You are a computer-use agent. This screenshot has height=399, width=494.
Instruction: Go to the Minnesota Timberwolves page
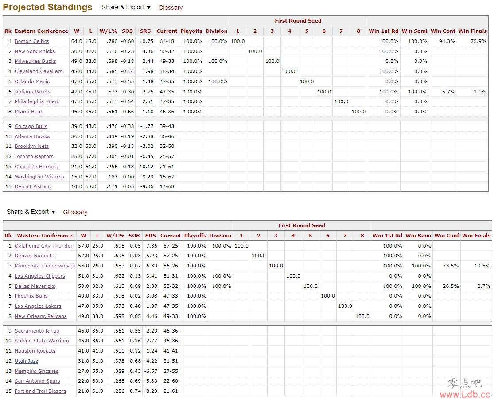(x=45, y=266)
